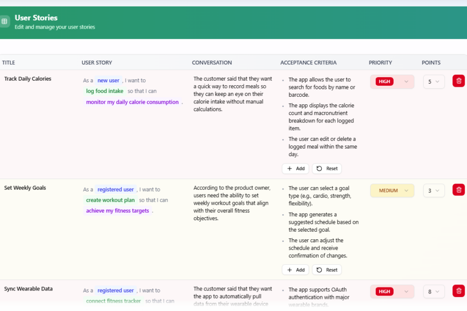The width and height of the screenshot is (467, 311).
Task: Click the reset arrow icon in Set Weekly Goals row
Action: pyautogui.click(x=318, y=269)
